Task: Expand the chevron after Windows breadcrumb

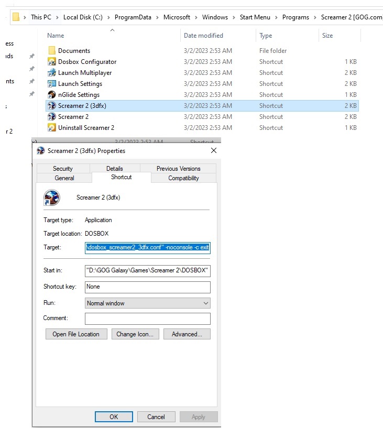Action: tap(234, 17)
